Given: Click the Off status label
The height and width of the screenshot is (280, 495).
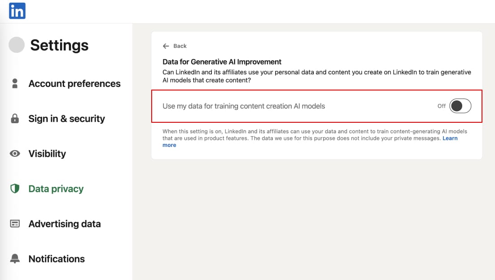Looking at the screenshot, I should click(441, 106).
